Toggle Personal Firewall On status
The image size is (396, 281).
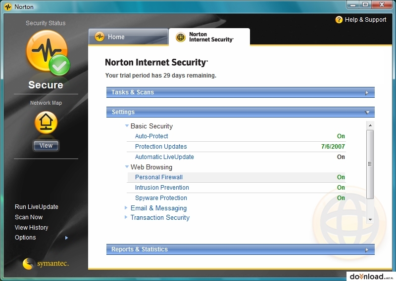[341, 177]
